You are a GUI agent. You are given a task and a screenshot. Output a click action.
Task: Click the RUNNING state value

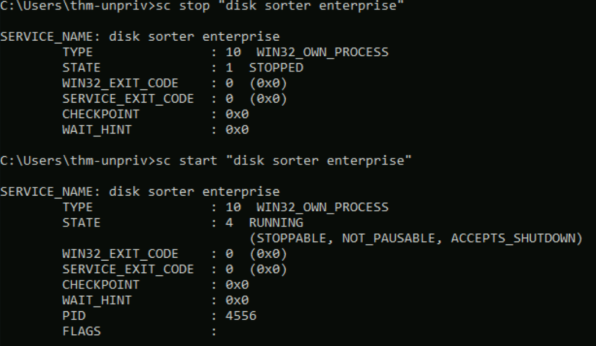point(276,223)
